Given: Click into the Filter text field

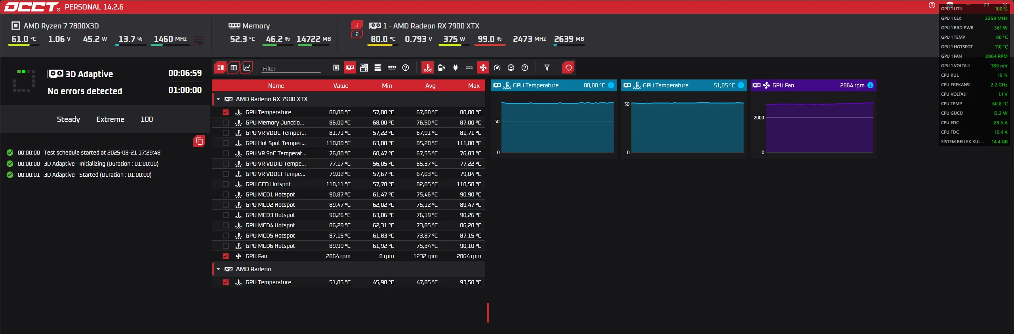Looking at the screenshot, I should (x=290, y=68).
